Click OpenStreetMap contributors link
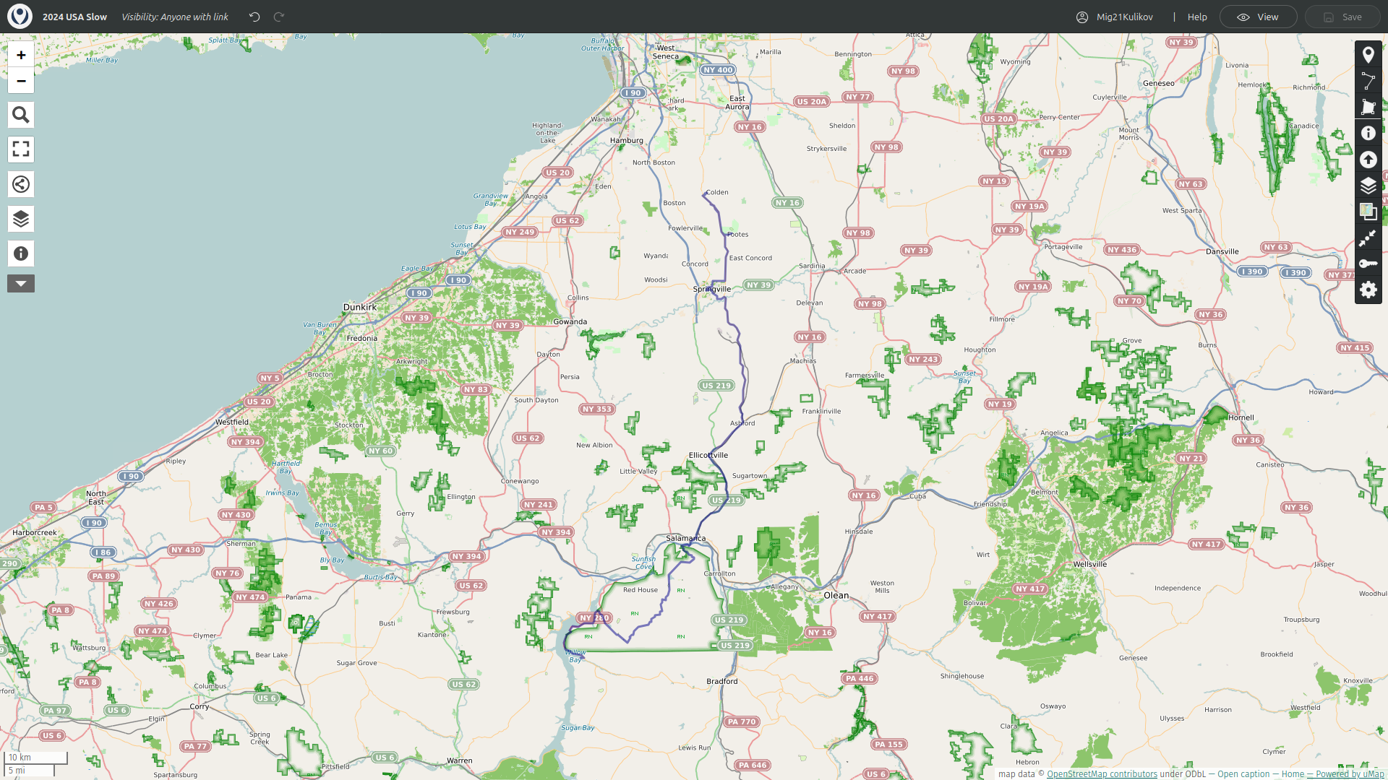The image size is (1388, 780). click(1102, 774)
